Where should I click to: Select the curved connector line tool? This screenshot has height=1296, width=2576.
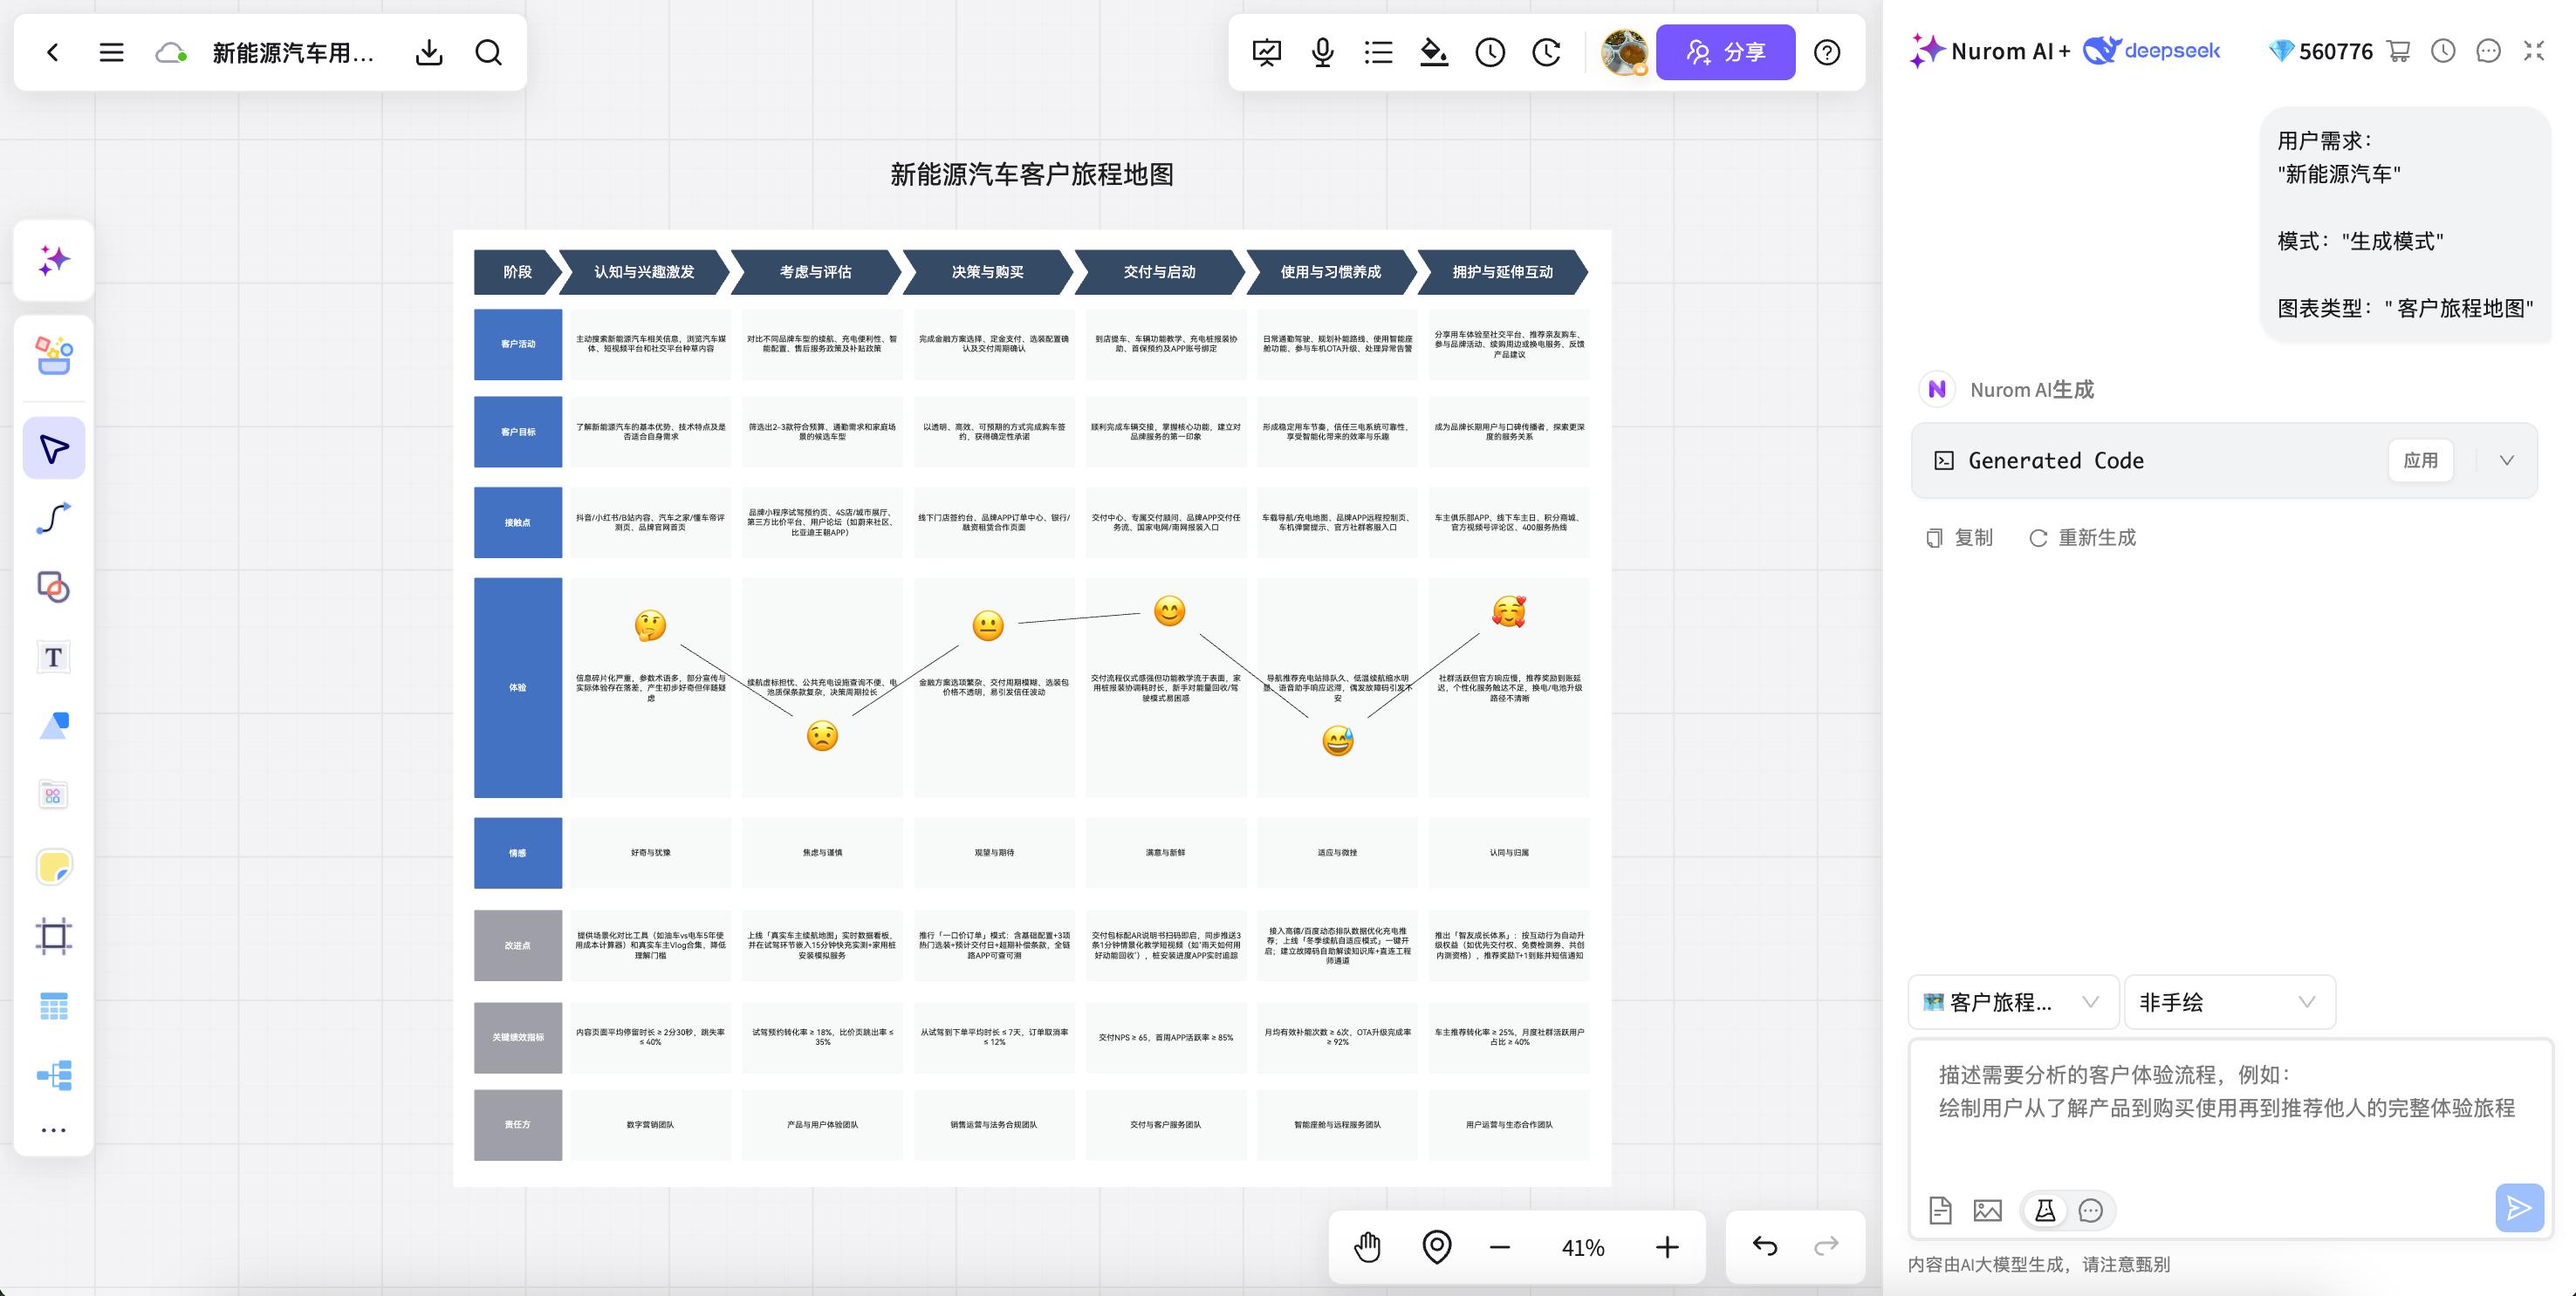(54, 517)
